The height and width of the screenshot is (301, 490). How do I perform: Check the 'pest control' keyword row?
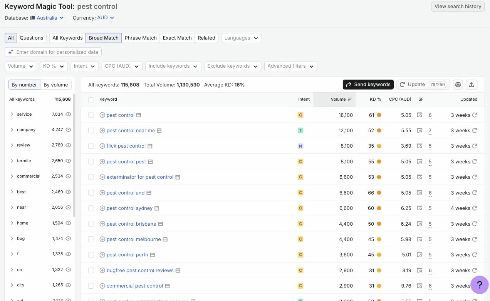click(x=91, y=115)
